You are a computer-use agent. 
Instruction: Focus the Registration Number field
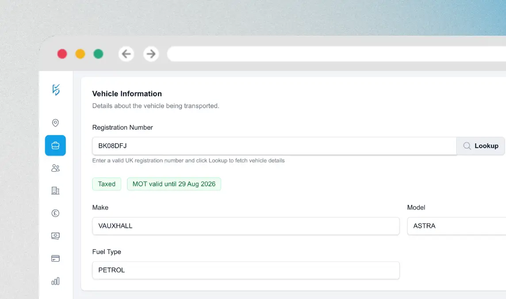point(275,146)
